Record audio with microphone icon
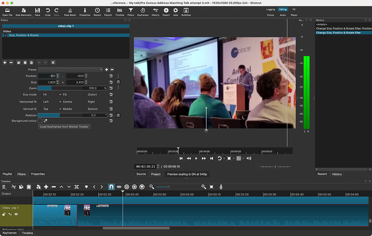 point(221,187)
